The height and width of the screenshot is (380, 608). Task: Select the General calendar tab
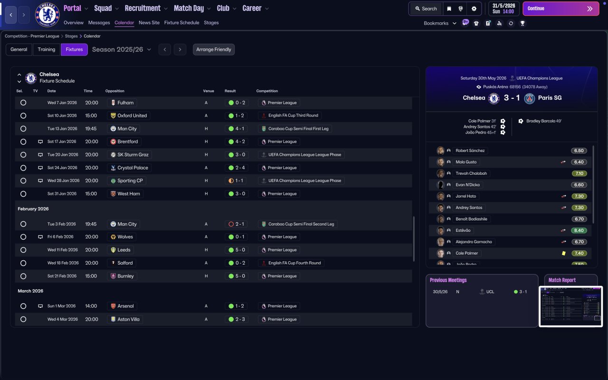[x=19, y=49]
